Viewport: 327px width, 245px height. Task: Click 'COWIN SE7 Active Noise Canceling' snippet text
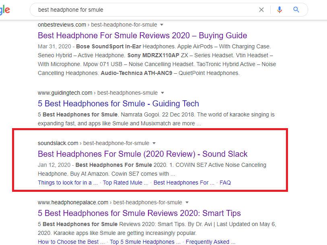(221, 165)
